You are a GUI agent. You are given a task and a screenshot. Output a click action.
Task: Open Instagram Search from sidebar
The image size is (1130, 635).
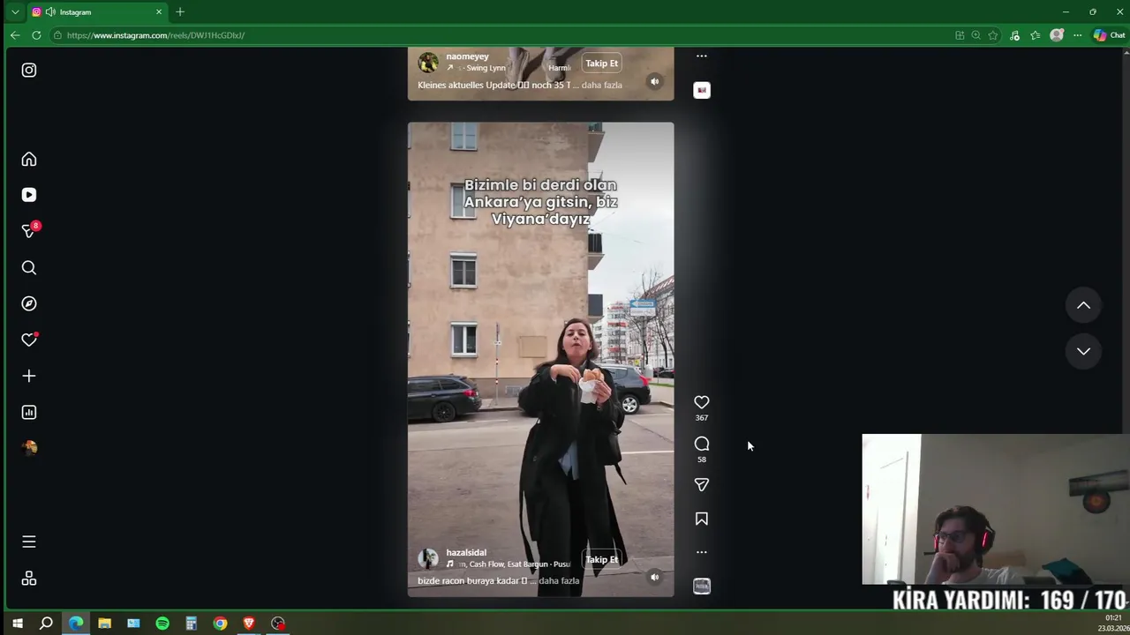29,267
